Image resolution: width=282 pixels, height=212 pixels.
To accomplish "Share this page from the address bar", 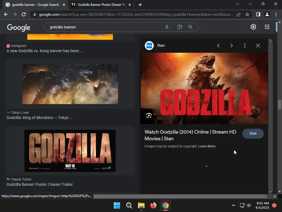I will click(238, 14).
